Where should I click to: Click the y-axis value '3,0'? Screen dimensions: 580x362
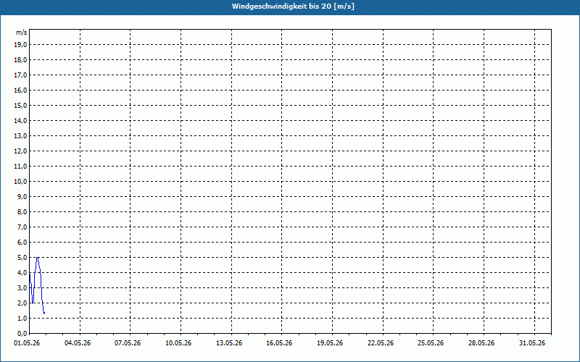(22, 287)
